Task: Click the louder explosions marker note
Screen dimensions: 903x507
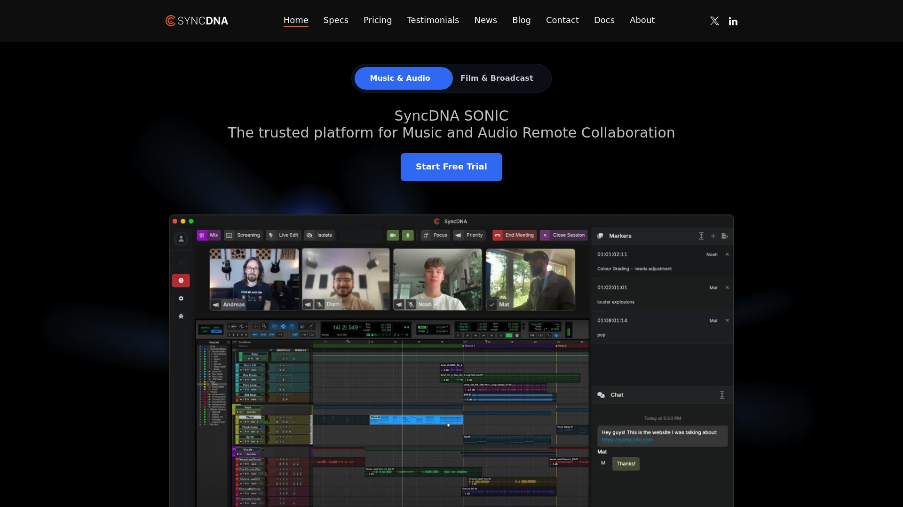Action: click(x=616, y=302)
